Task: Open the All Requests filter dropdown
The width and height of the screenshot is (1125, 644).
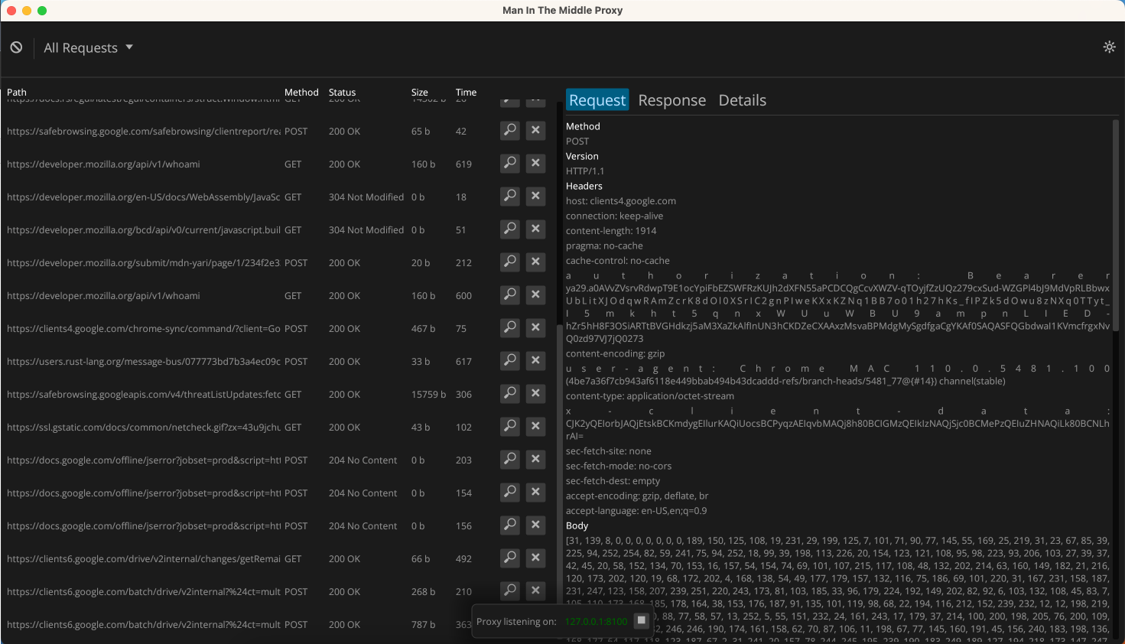Action: 88,47
